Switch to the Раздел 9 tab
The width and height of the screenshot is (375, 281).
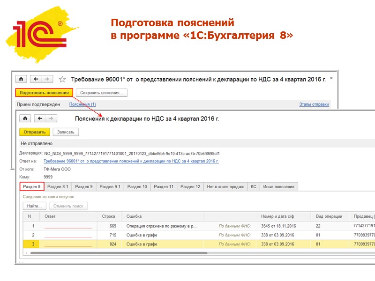click(84, 186)
